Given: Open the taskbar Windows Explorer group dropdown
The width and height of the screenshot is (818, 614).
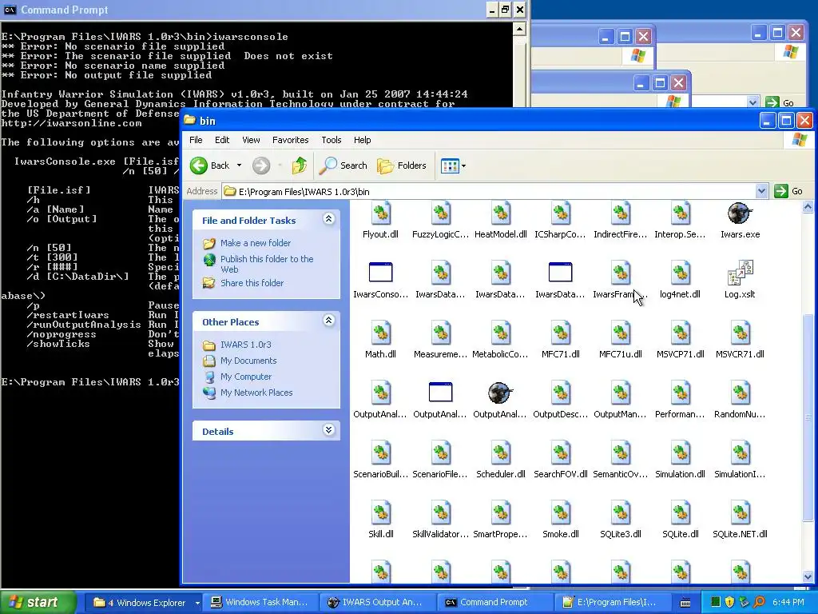Looking at the screenshot, I should tap(198, 603).
